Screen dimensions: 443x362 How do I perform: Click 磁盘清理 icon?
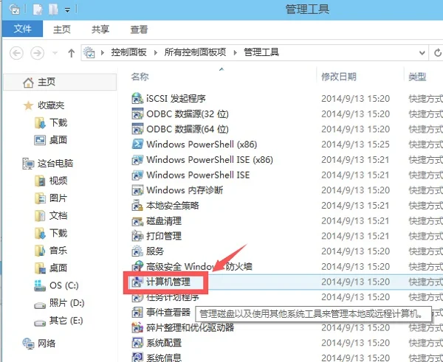(137, 221)
